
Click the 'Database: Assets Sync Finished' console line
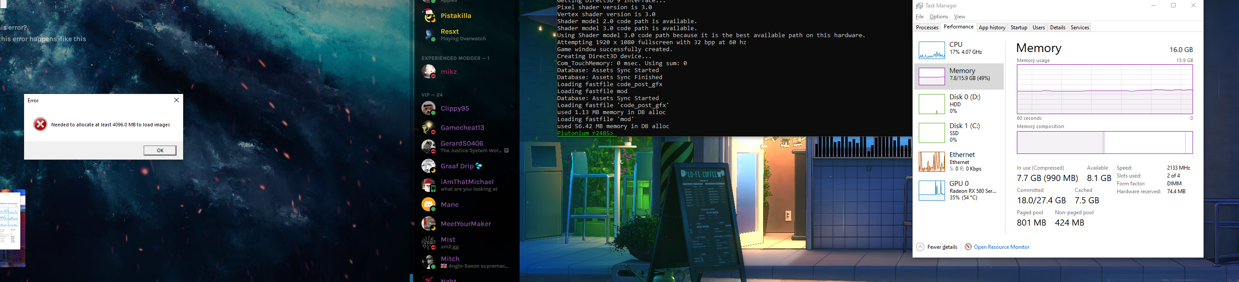609,77
